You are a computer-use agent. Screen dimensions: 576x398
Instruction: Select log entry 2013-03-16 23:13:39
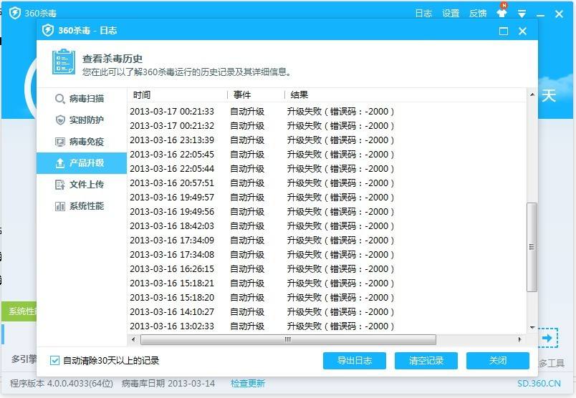point(172,140)
